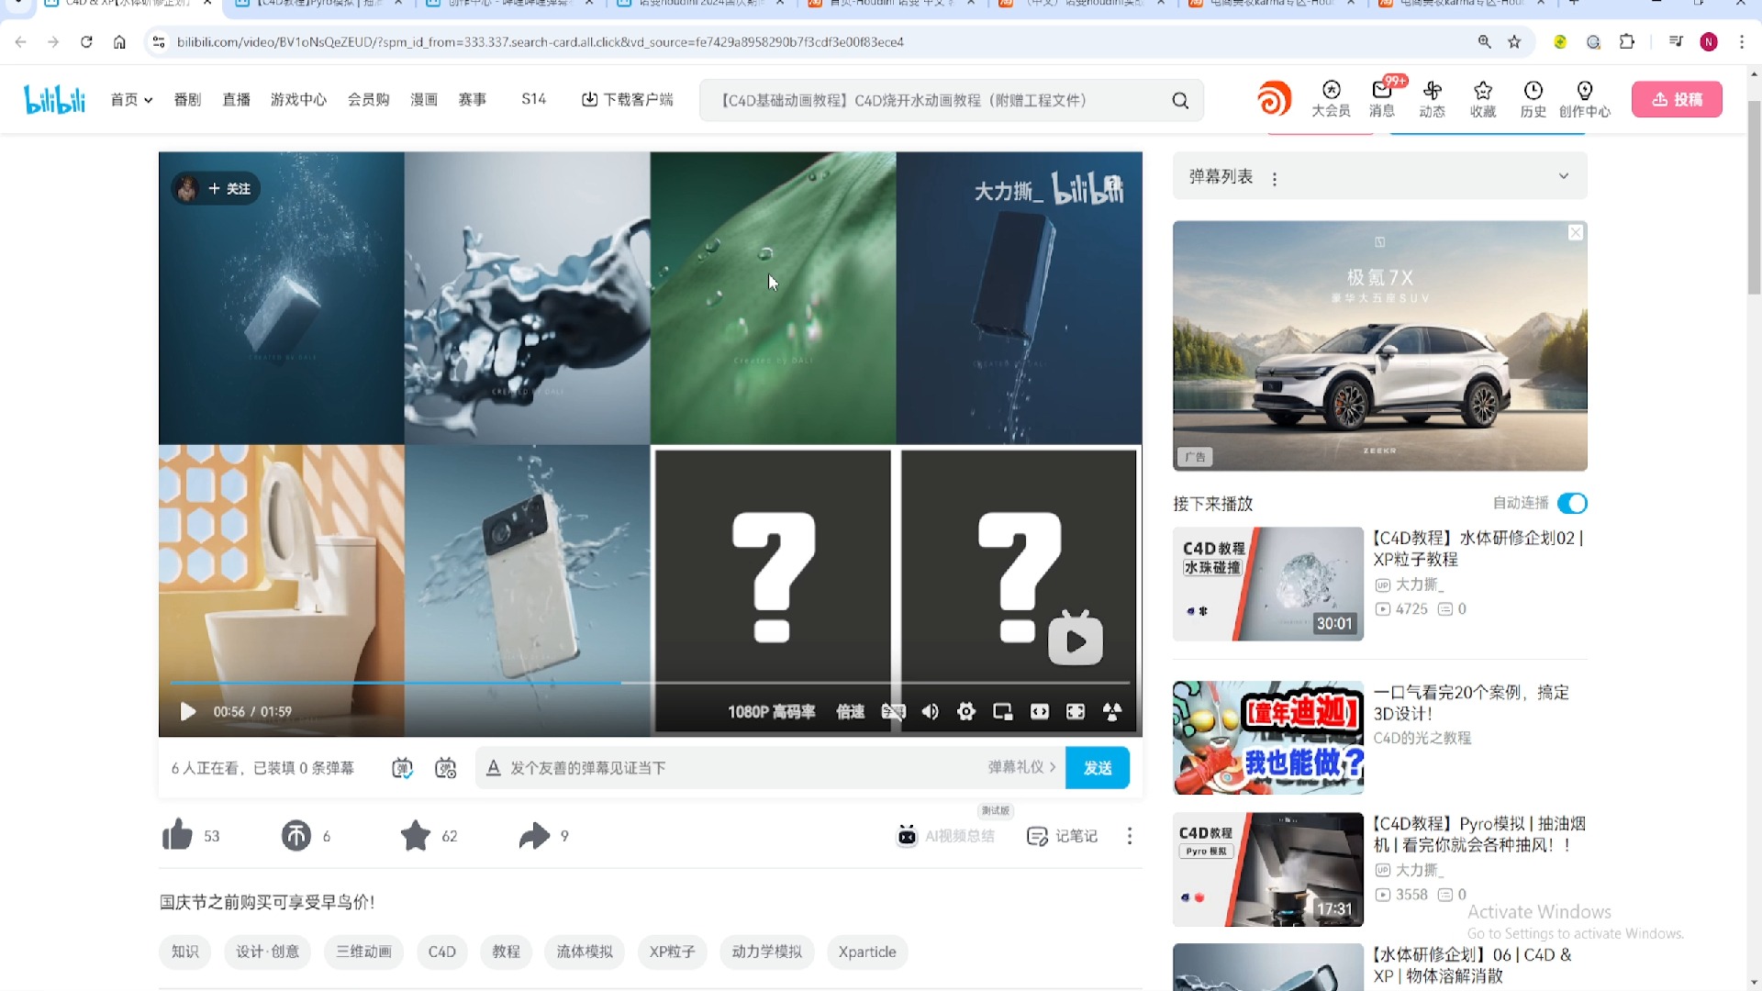Click the coin toss icon on video

296,835
